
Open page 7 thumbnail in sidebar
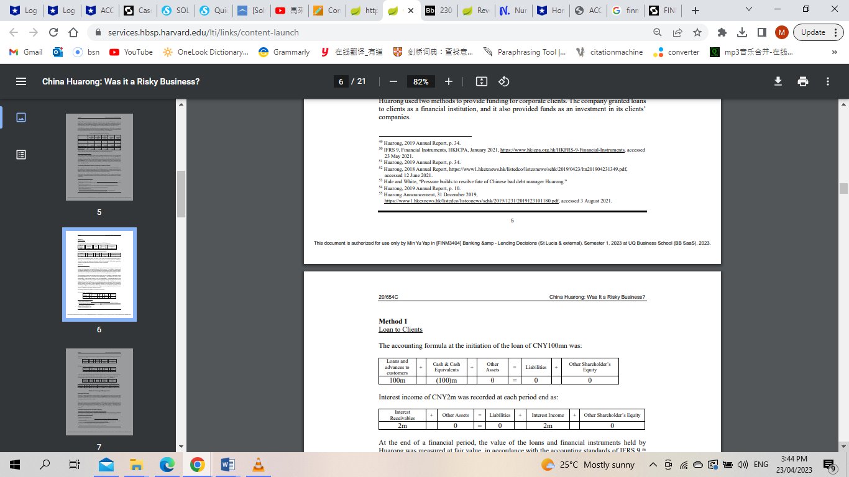[100, 390]
